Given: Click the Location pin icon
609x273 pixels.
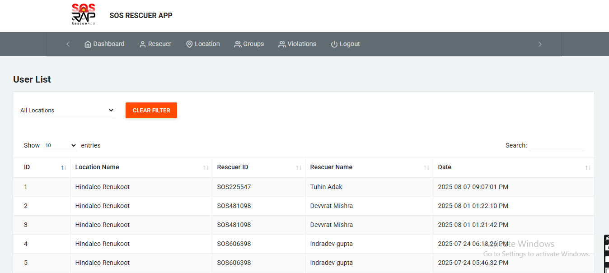Looking at the screenshot, I should (x=189, y=44).
